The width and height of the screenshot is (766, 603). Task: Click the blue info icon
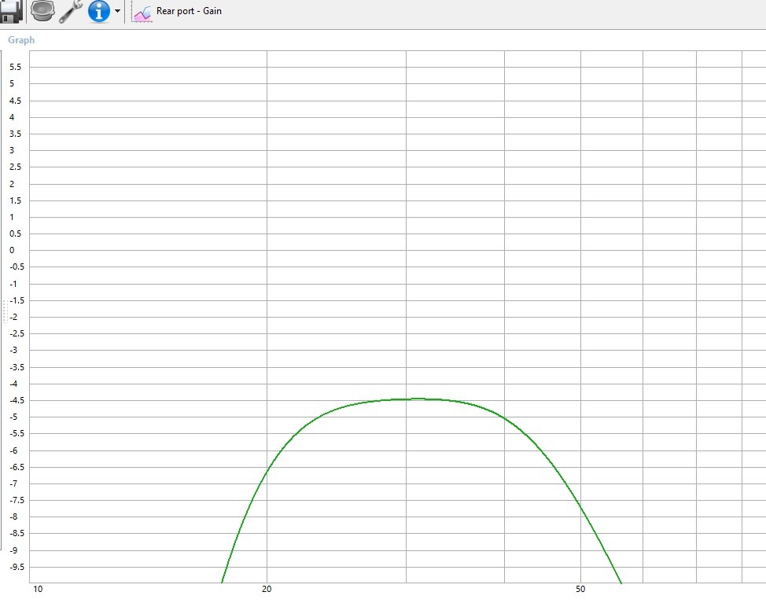tap(98, 11)
